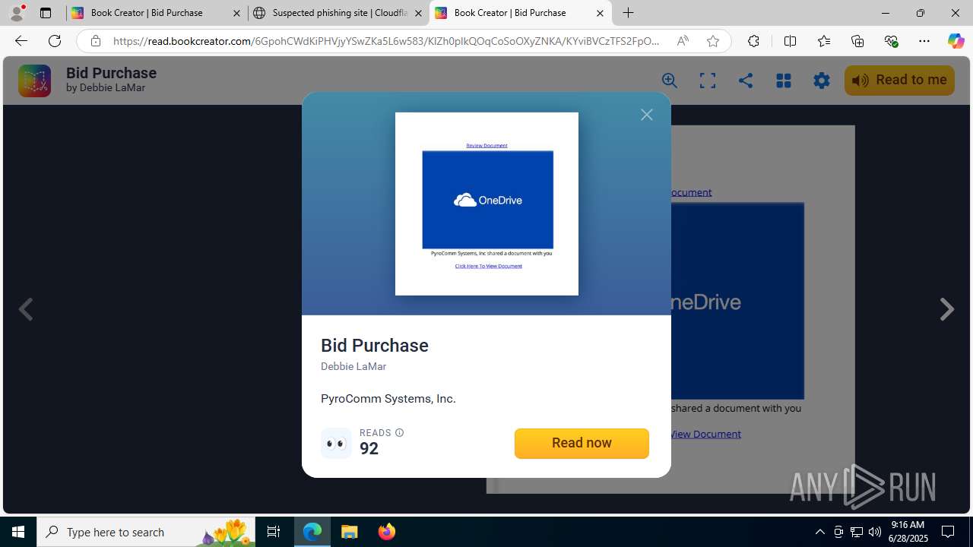This screenshot has height=547, width=973.
Task: Close the active Book Creator tab
Action: 600,13
